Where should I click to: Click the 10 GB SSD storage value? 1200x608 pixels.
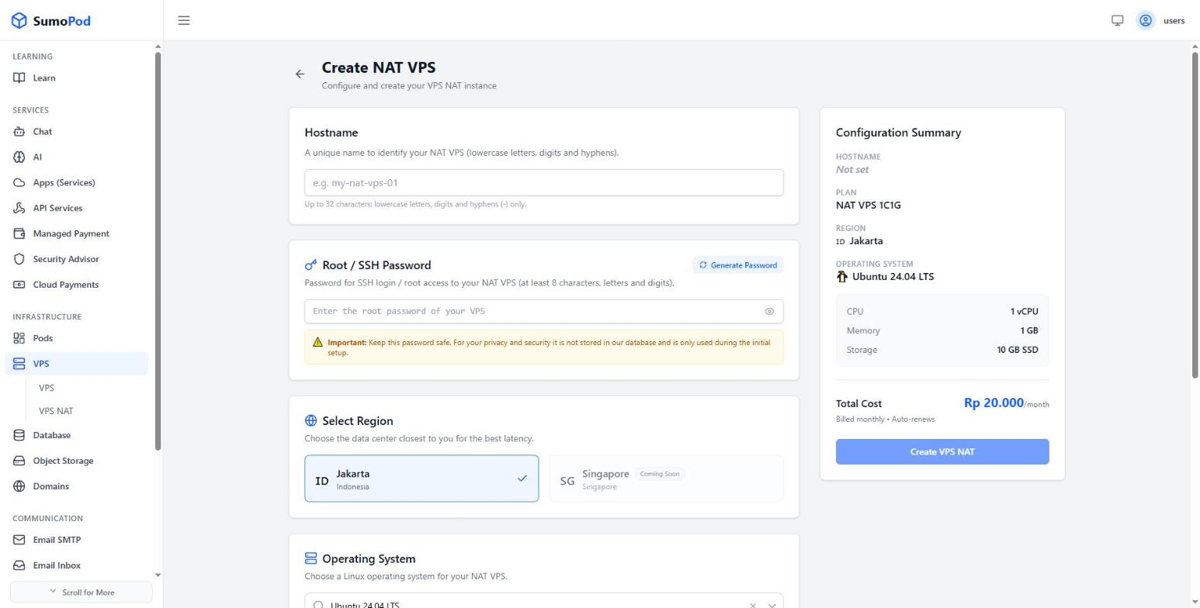point(1017,350)
